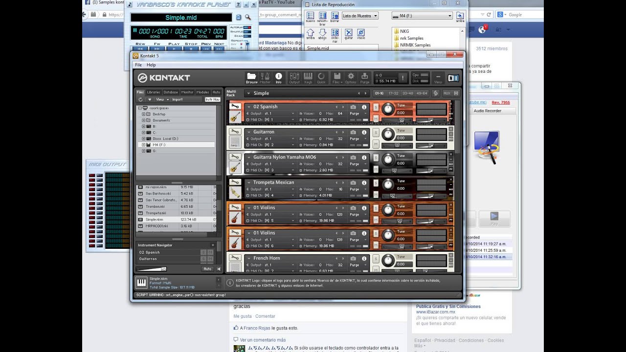This screenshot has width=626, height=352.
Task: Click the 'quitar' icon in Lista de Reproducción
Action: click(x=349, y=34)
